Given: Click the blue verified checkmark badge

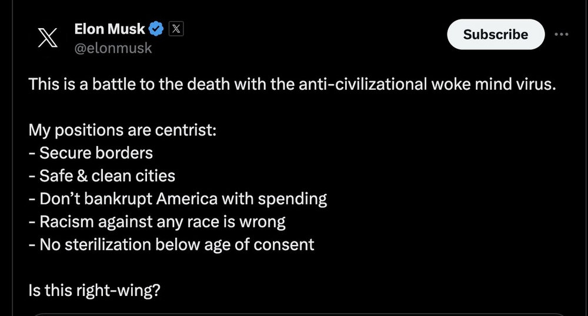Looking at the screenshot, I should (x=157, y=29).
